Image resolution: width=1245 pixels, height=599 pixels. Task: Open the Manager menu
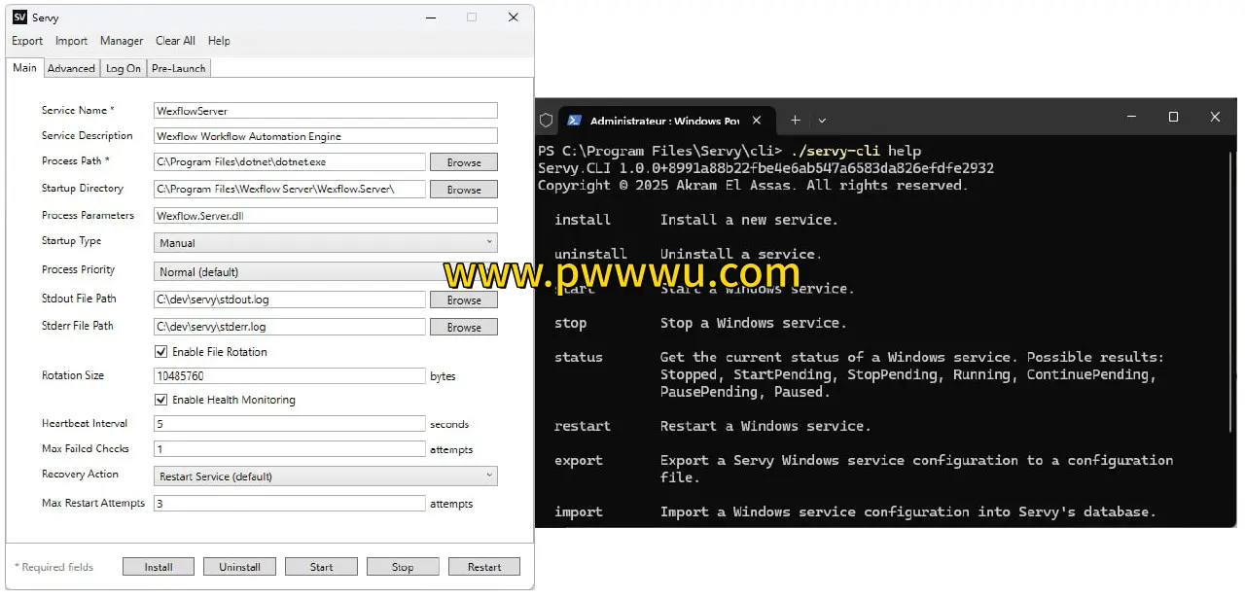point(122,41)
